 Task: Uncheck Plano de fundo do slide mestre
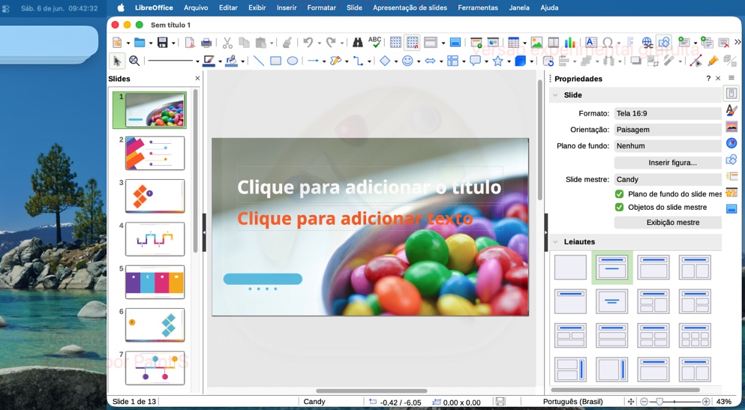coord(619,194)
